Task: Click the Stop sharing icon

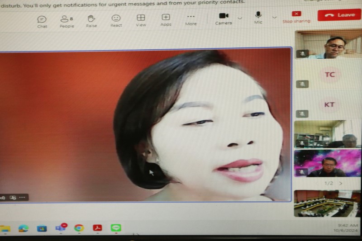Action: (296, 14)
